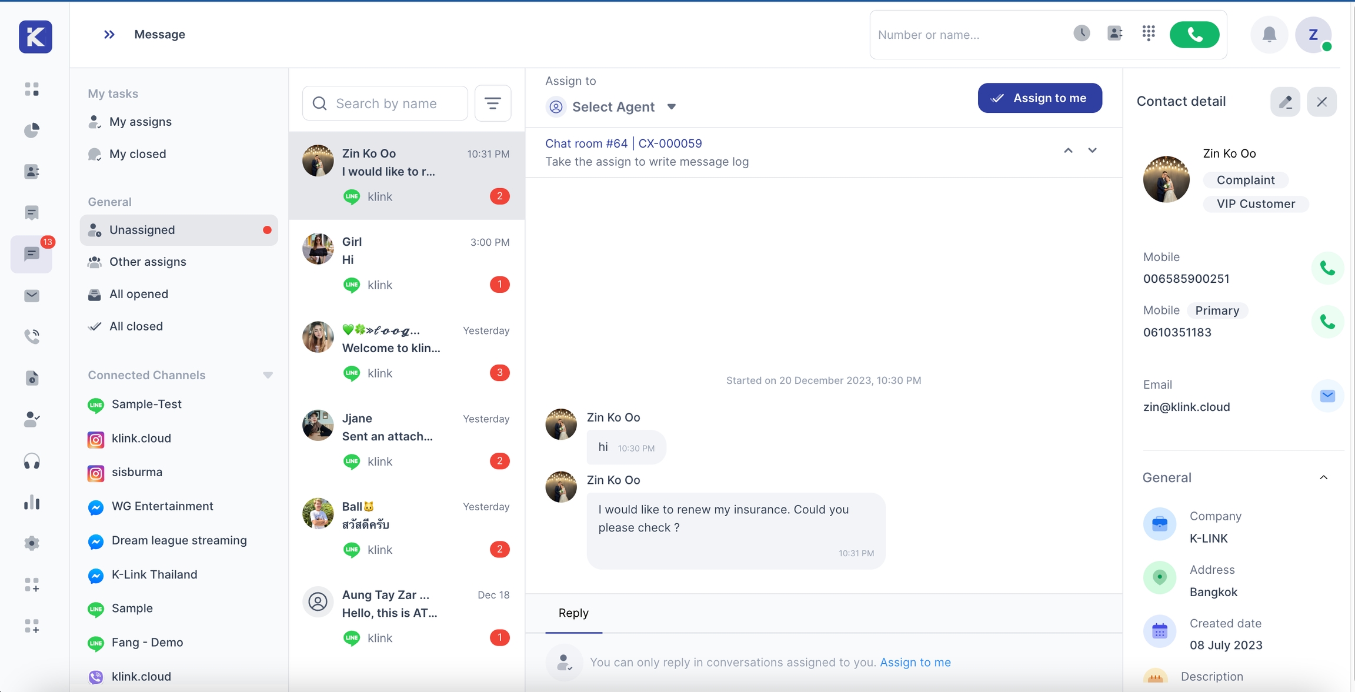Collapse the Connected Channels section

pyautogui.click(x=268, y=375)
